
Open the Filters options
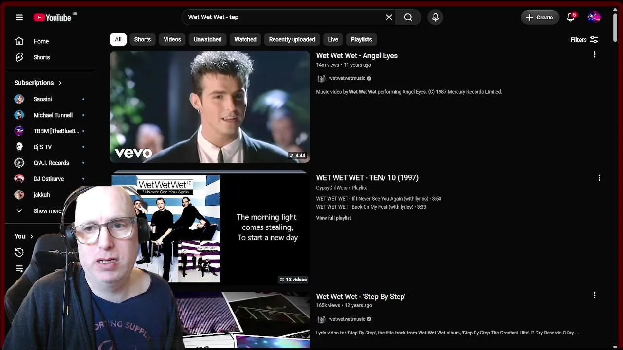coord(584,40)
